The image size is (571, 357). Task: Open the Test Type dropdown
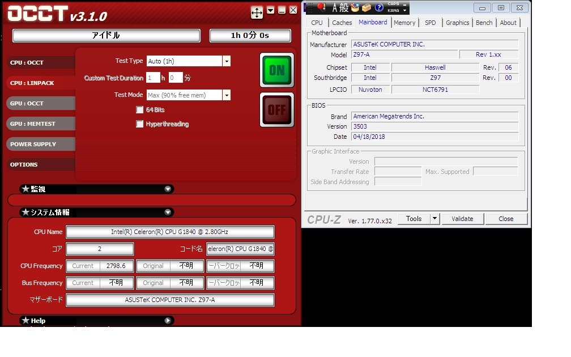(x=227, y=61)
